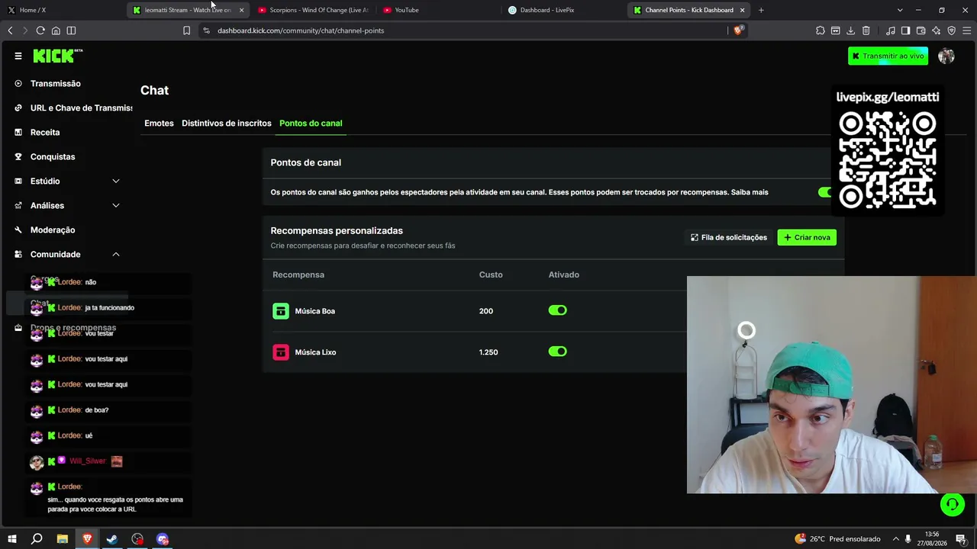Open site settings icon in address bar

click(x=206, y=30)
